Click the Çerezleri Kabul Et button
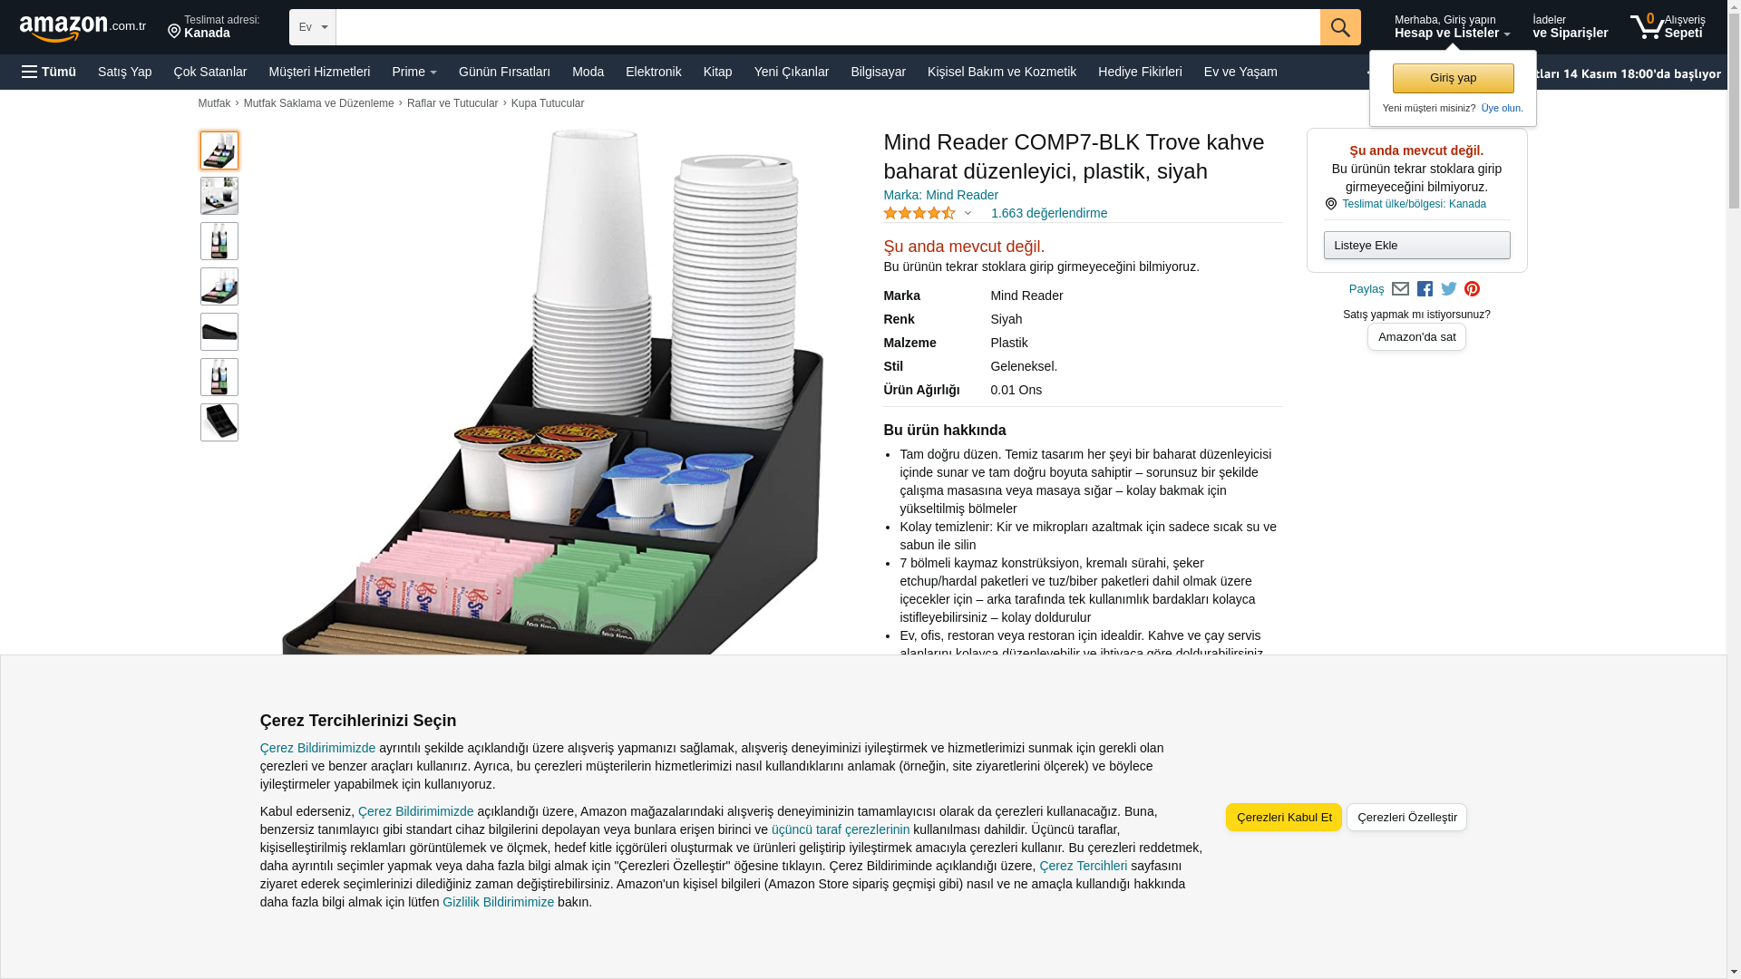 click(x=1283, y=817)
